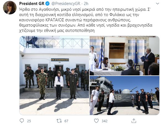This screenshot has height=125, width=161.
Task: Retweet this post using the arrows icon
Action: [59, 121]
